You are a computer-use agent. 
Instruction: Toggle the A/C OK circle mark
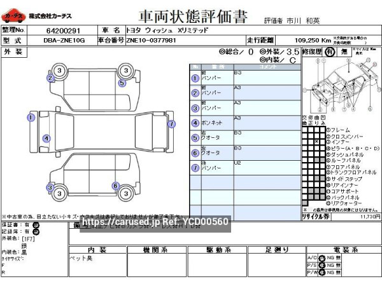[322, 257]
